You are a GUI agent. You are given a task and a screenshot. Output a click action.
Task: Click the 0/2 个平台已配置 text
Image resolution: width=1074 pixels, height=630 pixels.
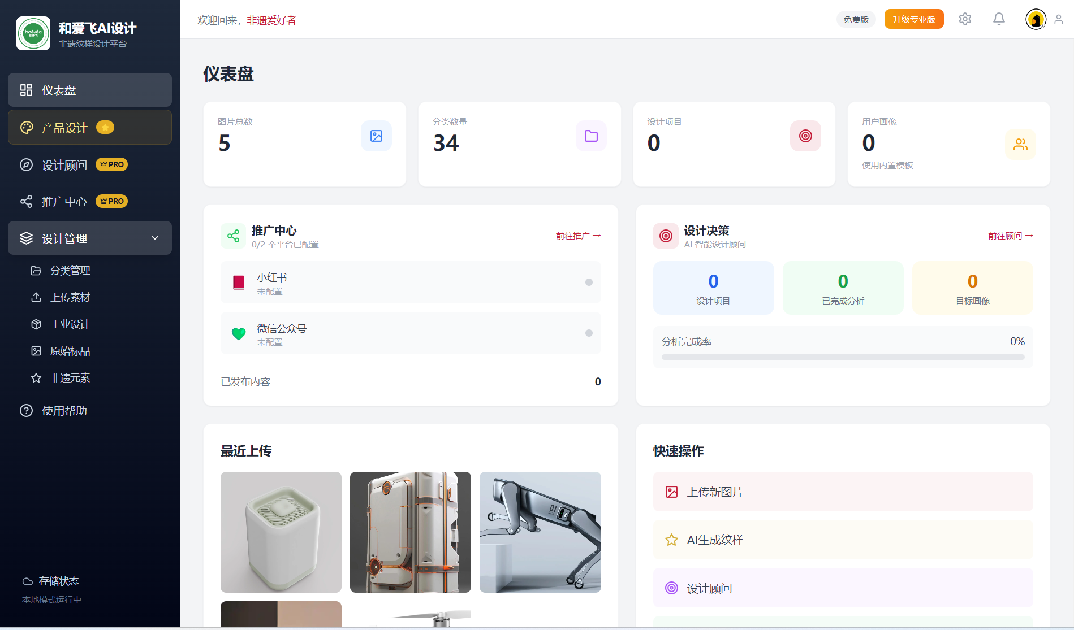coord(285,244)
